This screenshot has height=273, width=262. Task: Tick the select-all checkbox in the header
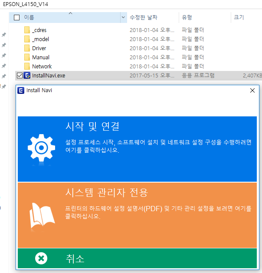click(x=16, y=17)
